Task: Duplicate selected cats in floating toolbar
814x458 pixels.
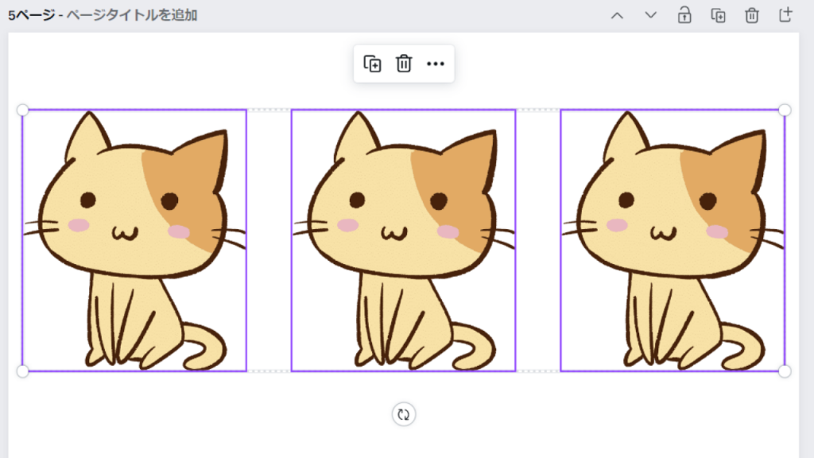Action: pyautogui.click(x=372, y=64)
